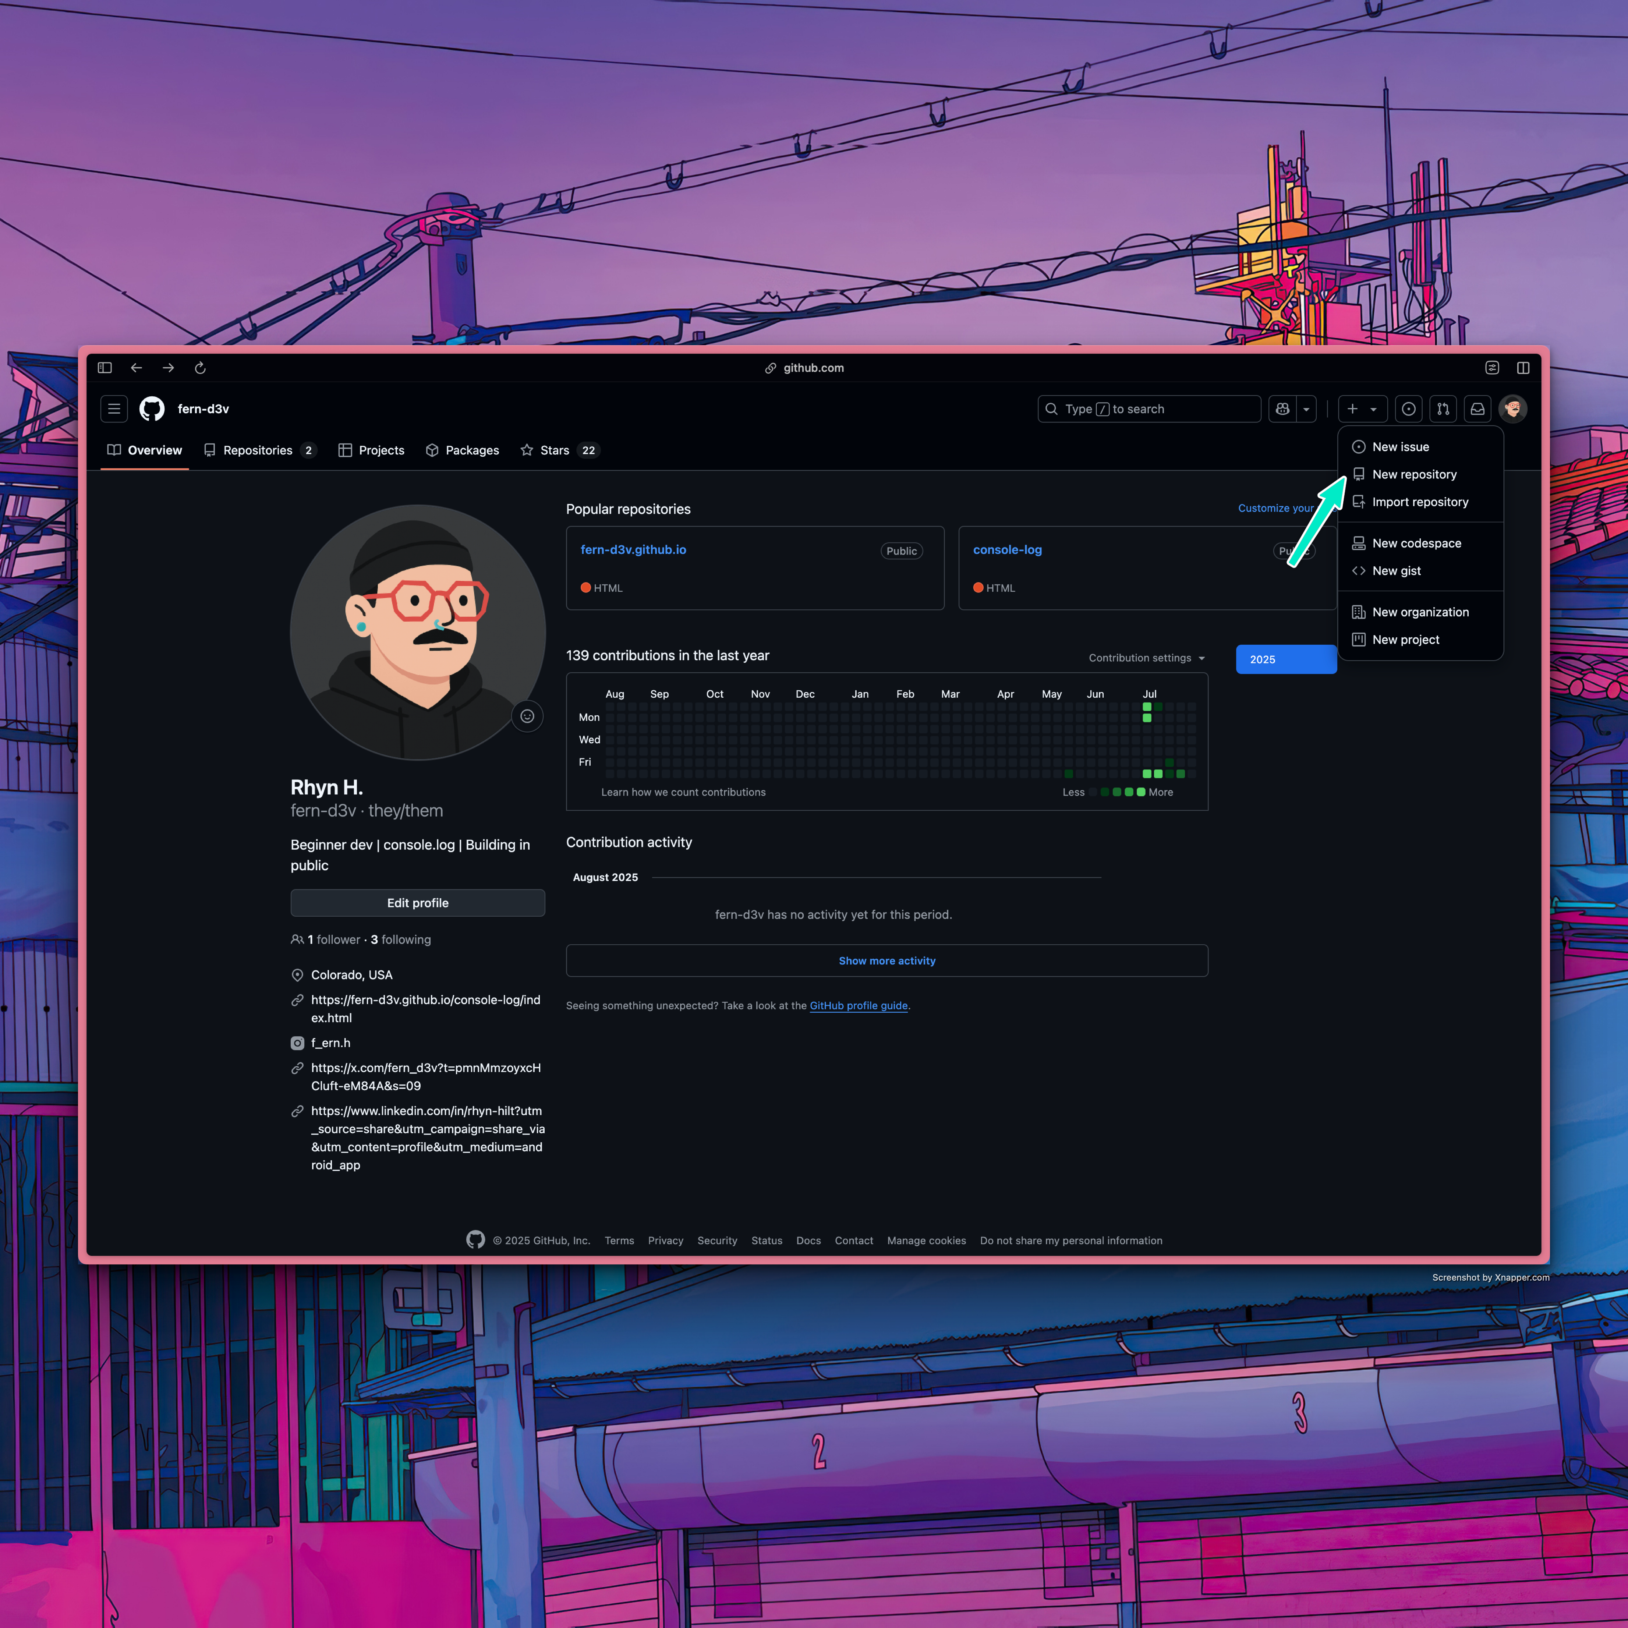Click the GitHub Octocat logo

click(152, 409)
